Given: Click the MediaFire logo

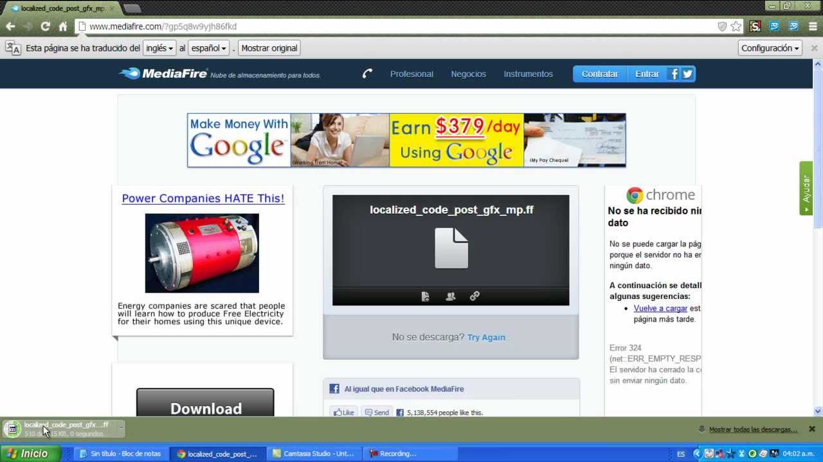Looking at the screenshot, I should click(x=163, y=73).
